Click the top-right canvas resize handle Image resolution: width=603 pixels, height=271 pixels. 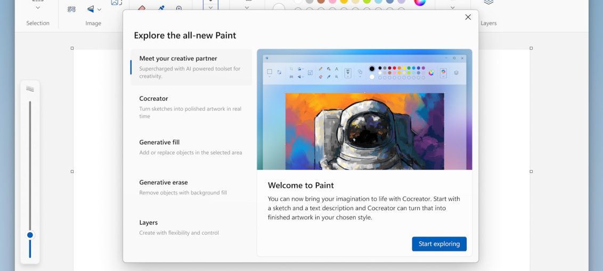point(531,48)
